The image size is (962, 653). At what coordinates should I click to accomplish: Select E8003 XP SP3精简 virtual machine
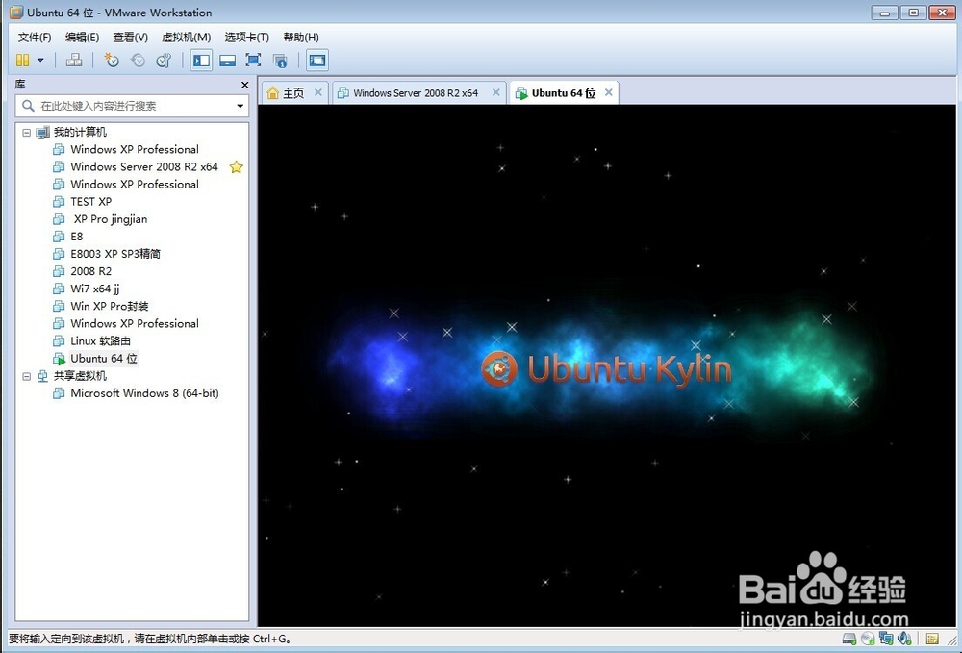click(x=115, y=254)
